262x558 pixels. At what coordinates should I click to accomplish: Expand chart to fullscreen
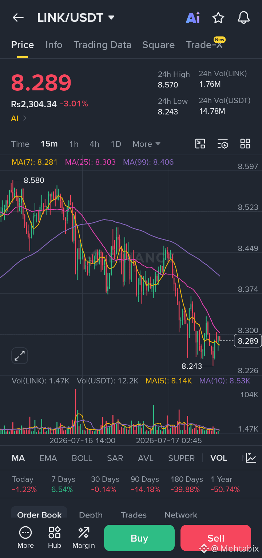(20, 356)
